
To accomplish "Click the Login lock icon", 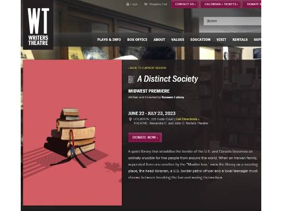I will pos(128,4).
